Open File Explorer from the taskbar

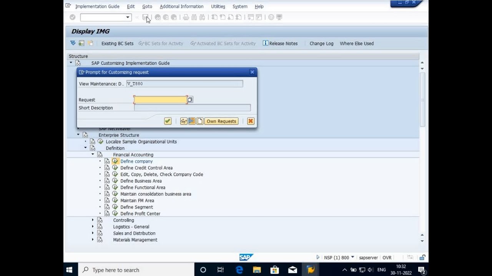coord(257,270)
